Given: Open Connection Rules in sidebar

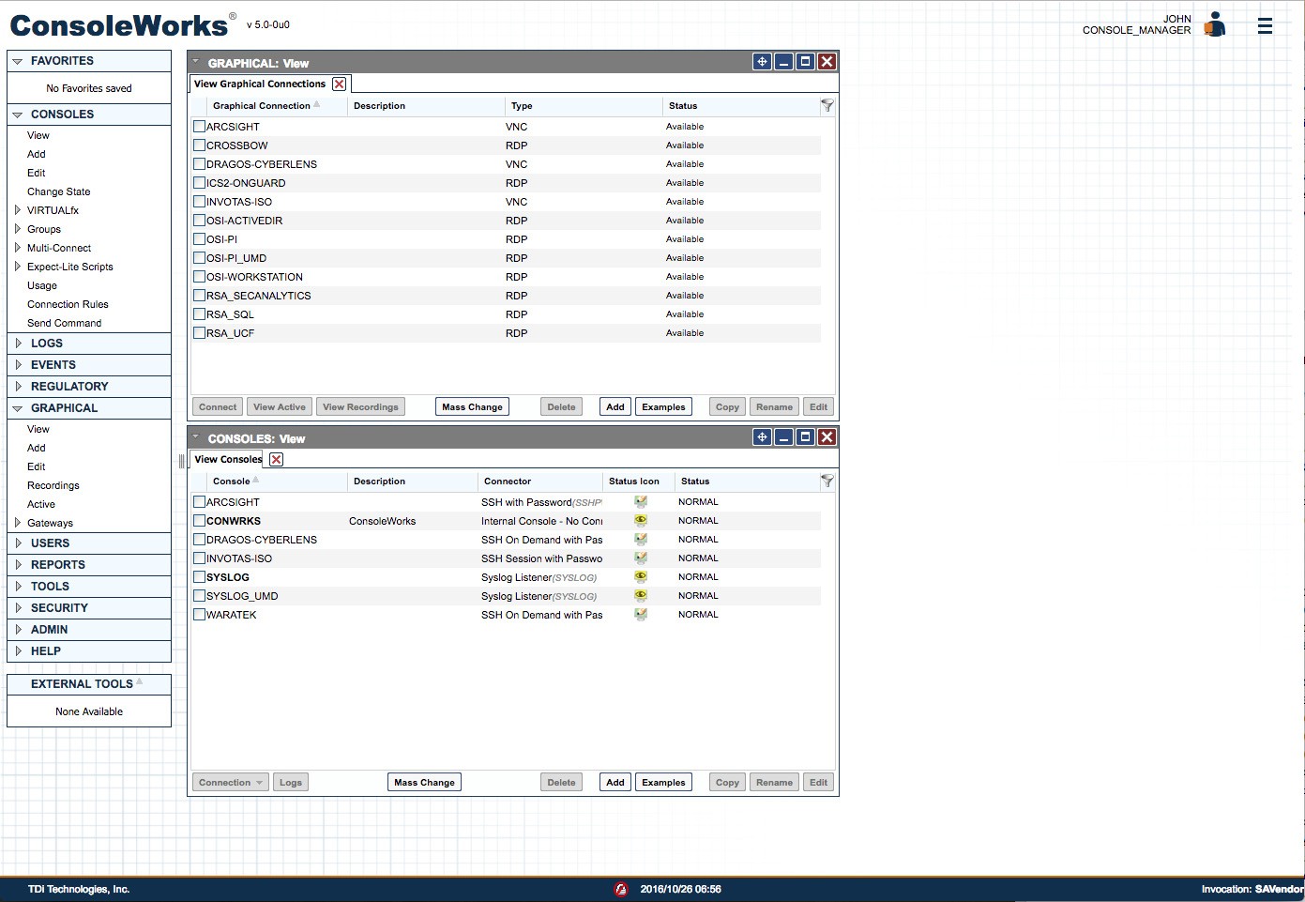Looking at the screenshot, I should point(68,304).
